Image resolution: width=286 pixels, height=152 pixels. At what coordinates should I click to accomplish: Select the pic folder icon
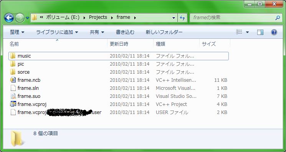(x=13, y=64)
